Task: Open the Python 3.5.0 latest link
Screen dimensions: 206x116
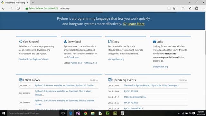Action: coord(77,63)
